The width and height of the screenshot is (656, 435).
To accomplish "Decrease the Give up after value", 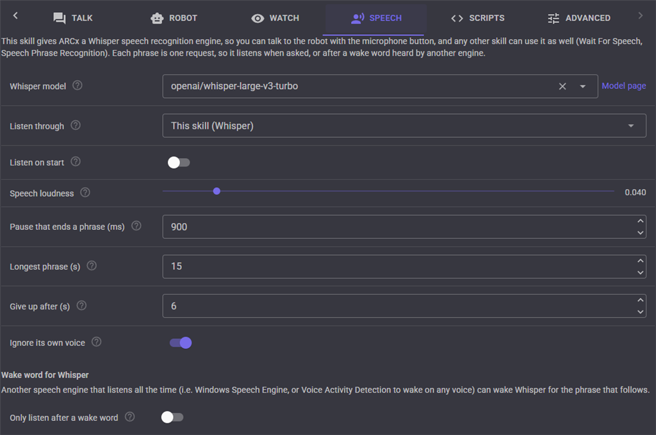I will [640, 311].
